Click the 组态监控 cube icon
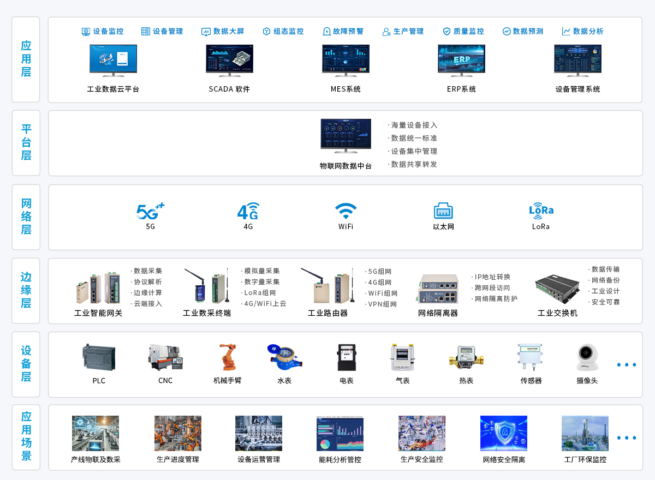 point(266,32)
